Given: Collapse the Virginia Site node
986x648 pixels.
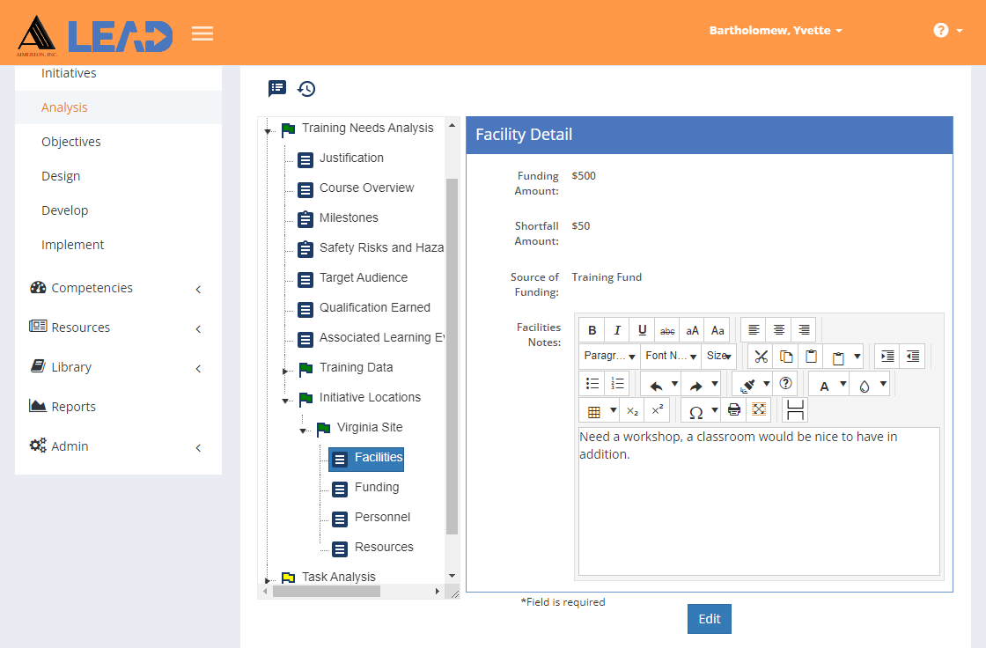Looking at the screenshot, I should click(x=303, y=431).
